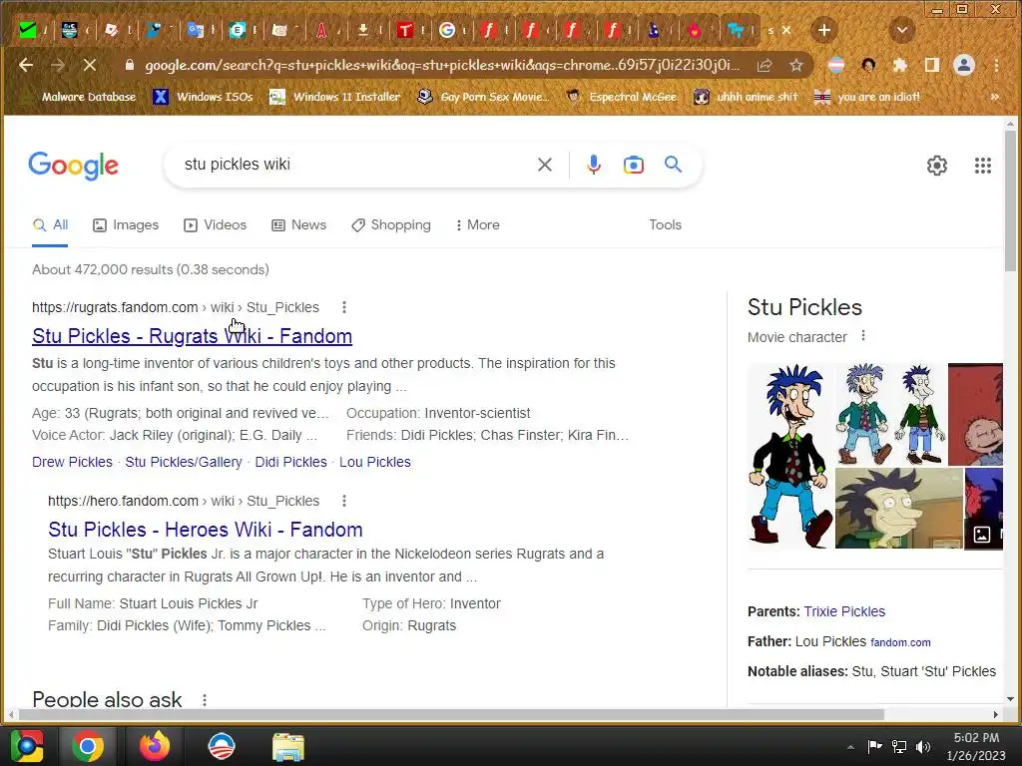The height and width of the screenshot is (766, 1022).
Task: Show hidden bookmarks with double chevron
Action: click(995, 97)
